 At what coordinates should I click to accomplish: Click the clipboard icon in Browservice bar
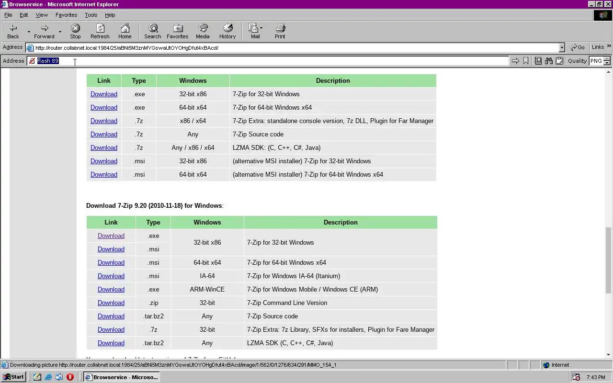[559, 61]
